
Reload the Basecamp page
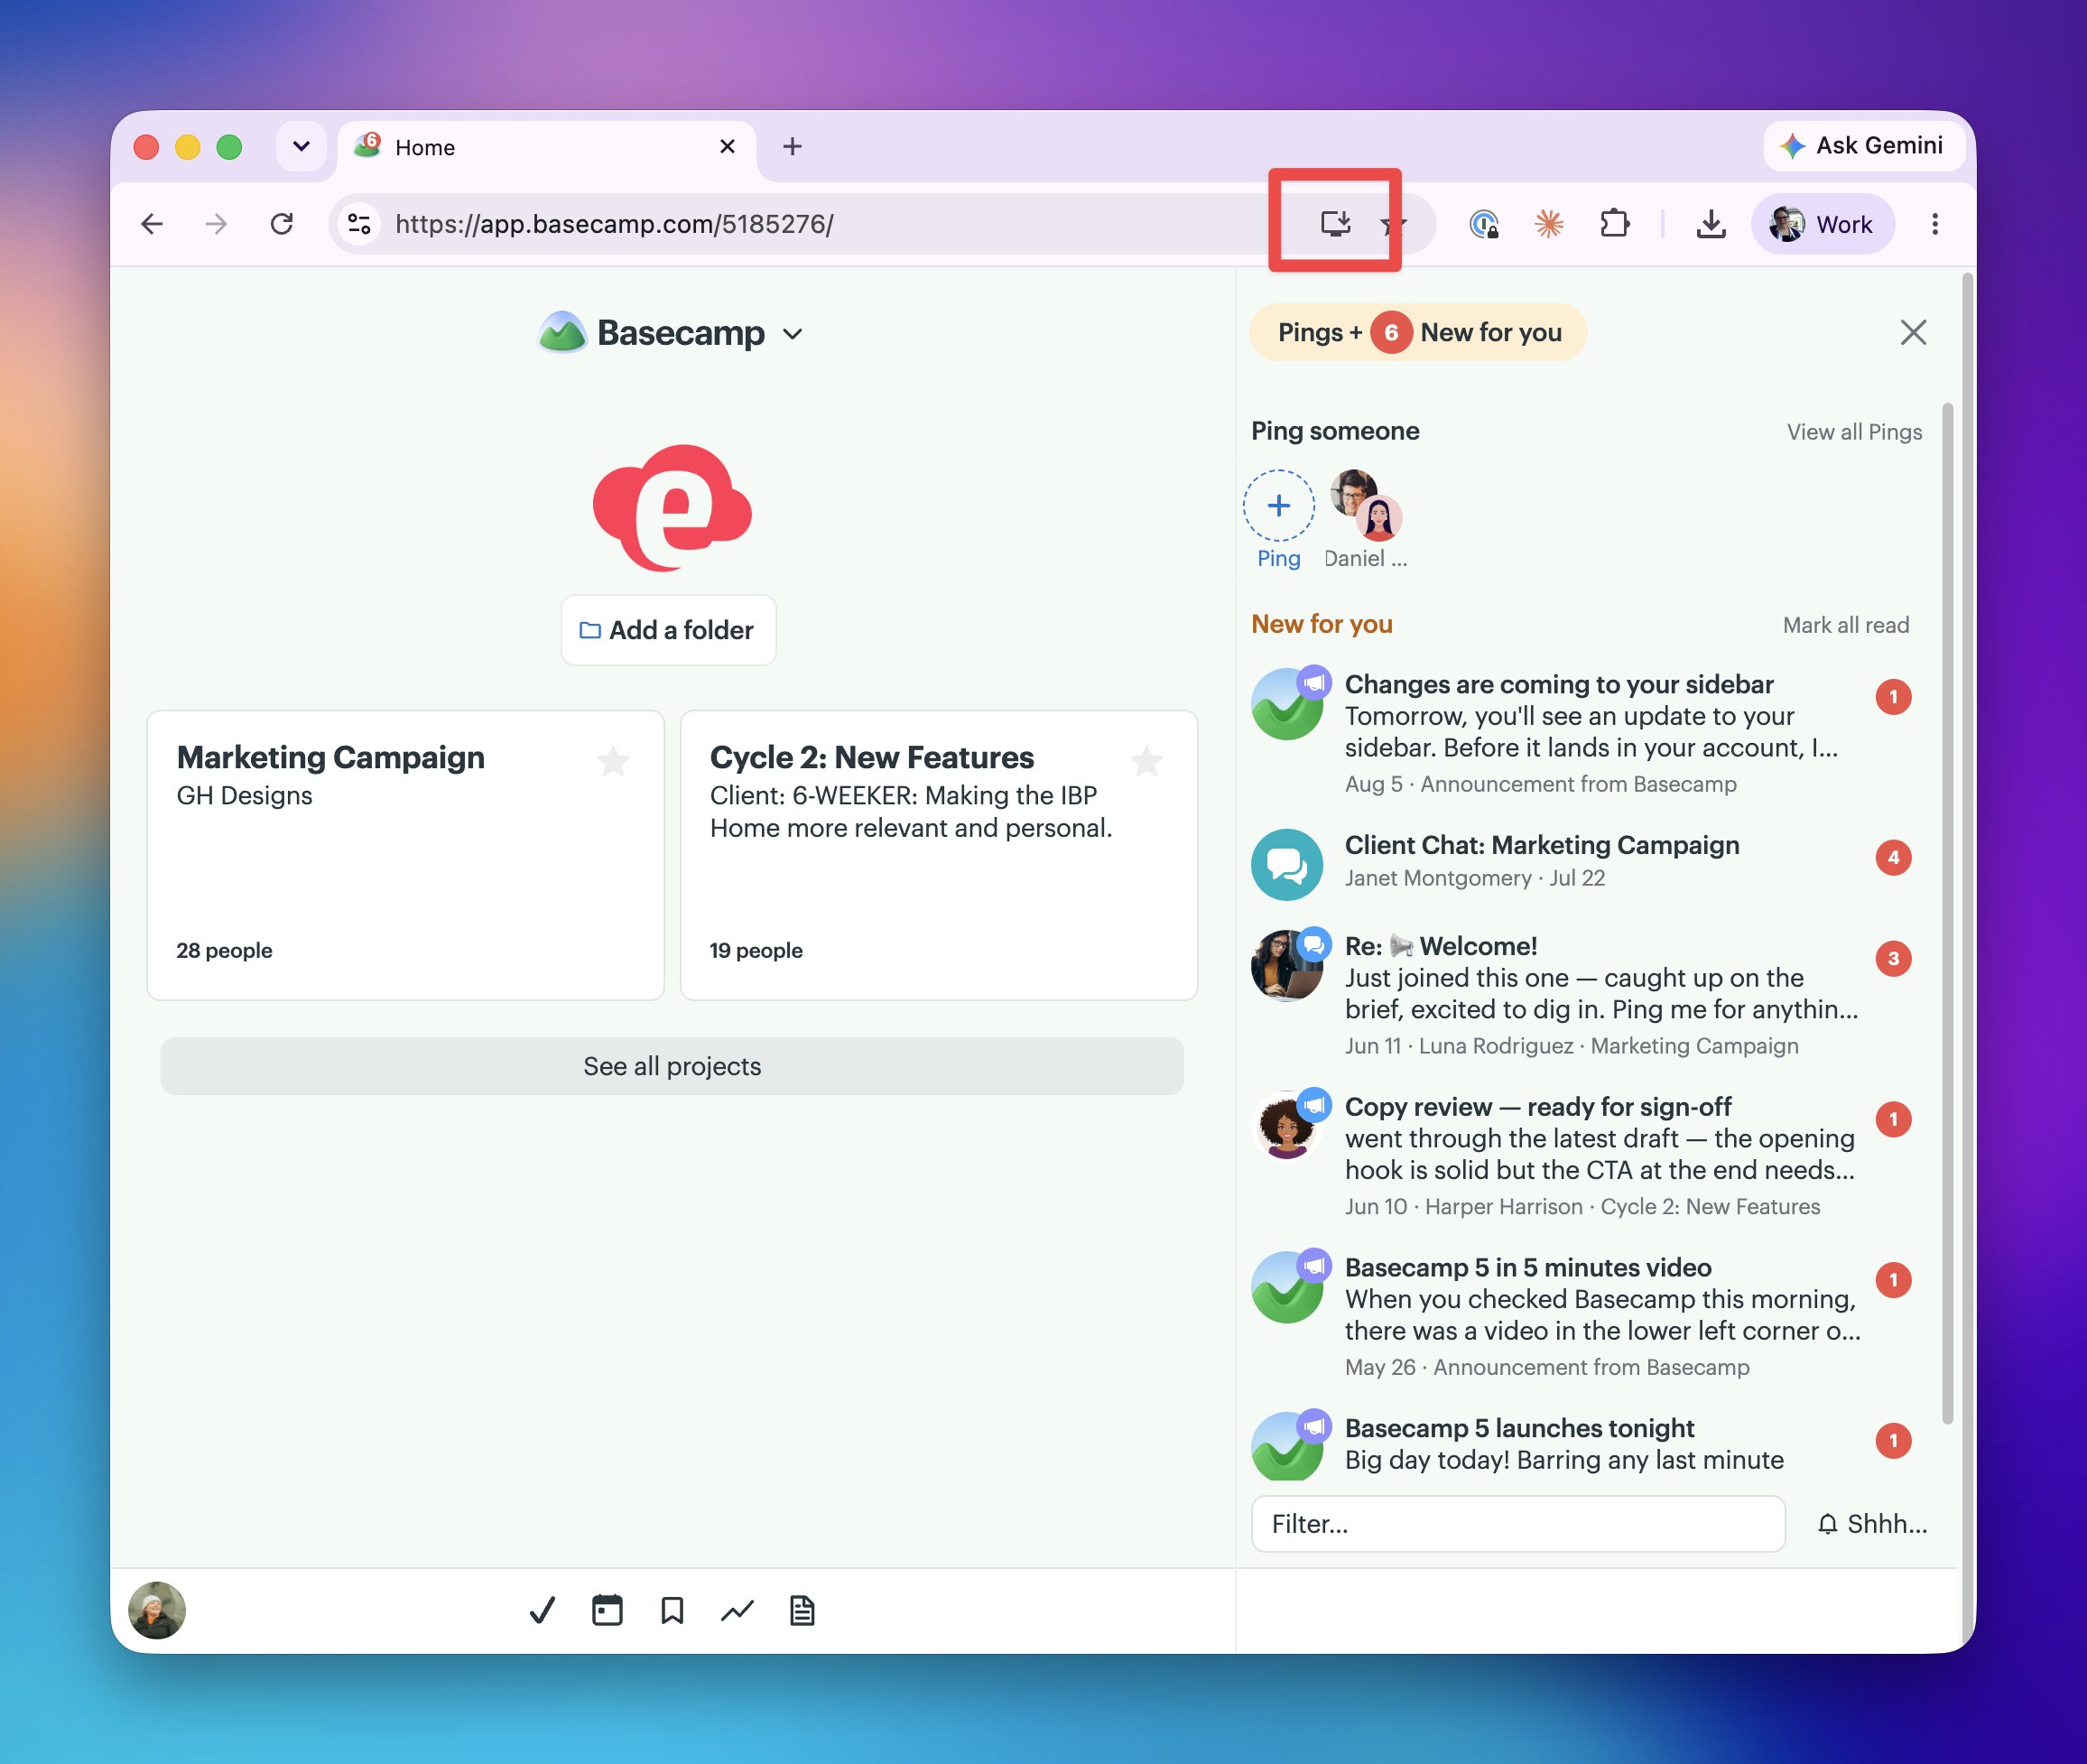click(x=282, y=224)
